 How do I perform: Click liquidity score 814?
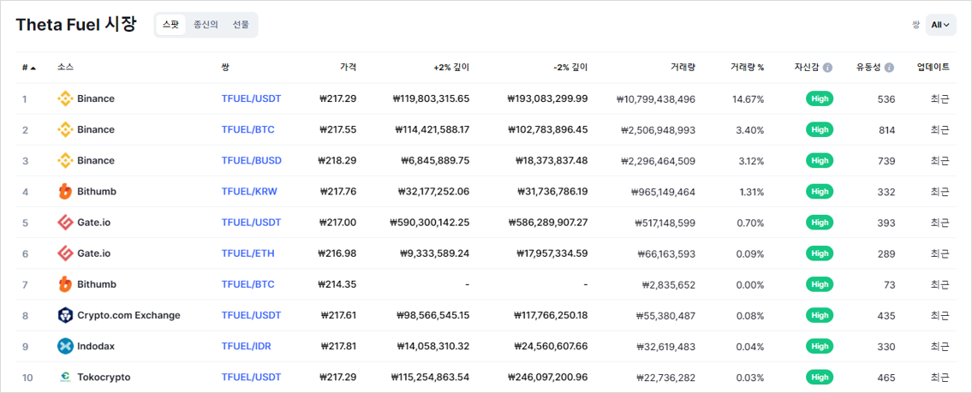887,129
